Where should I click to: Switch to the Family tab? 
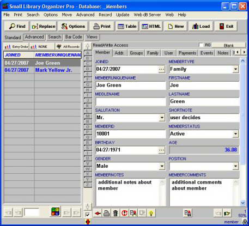[153, 53]
